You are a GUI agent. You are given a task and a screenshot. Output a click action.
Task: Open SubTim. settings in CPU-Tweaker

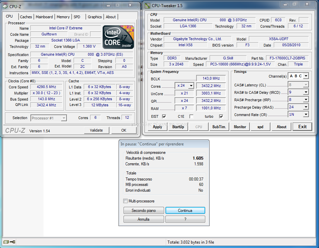pyautogui.click(x=219, y=127)
